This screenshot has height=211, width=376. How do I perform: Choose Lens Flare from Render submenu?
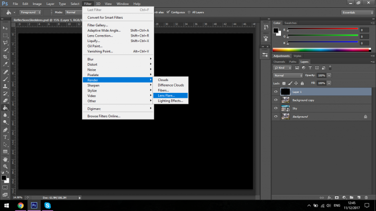[x=171, y=95]
